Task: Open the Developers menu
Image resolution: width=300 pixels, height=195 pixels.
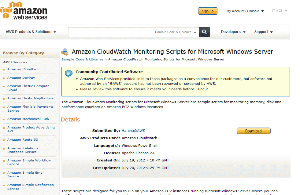Action: pos(233,32)
